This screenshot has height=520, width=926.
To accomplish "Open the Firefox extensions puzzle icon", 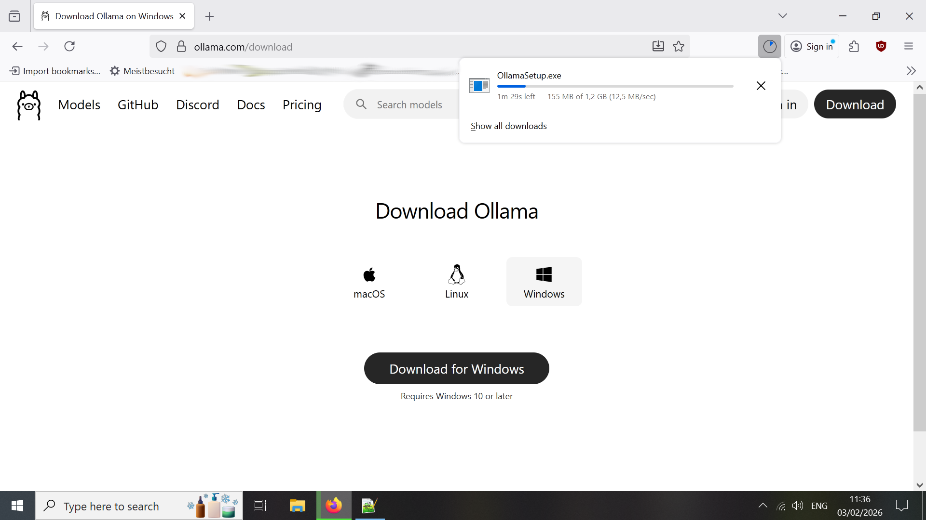I will [854, 46].
